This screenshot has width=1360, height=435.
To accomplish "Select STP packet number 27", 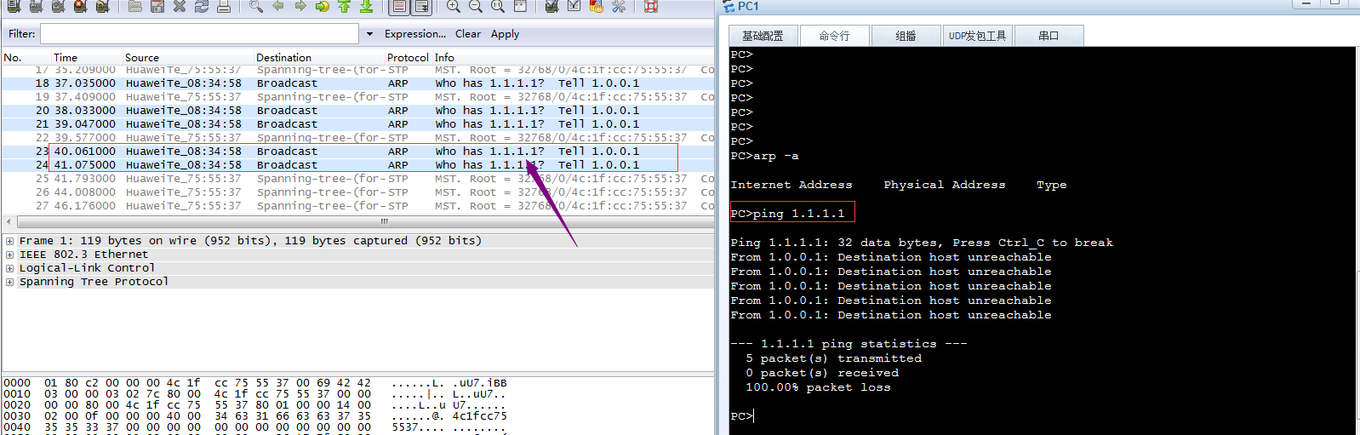I will 358,206.
